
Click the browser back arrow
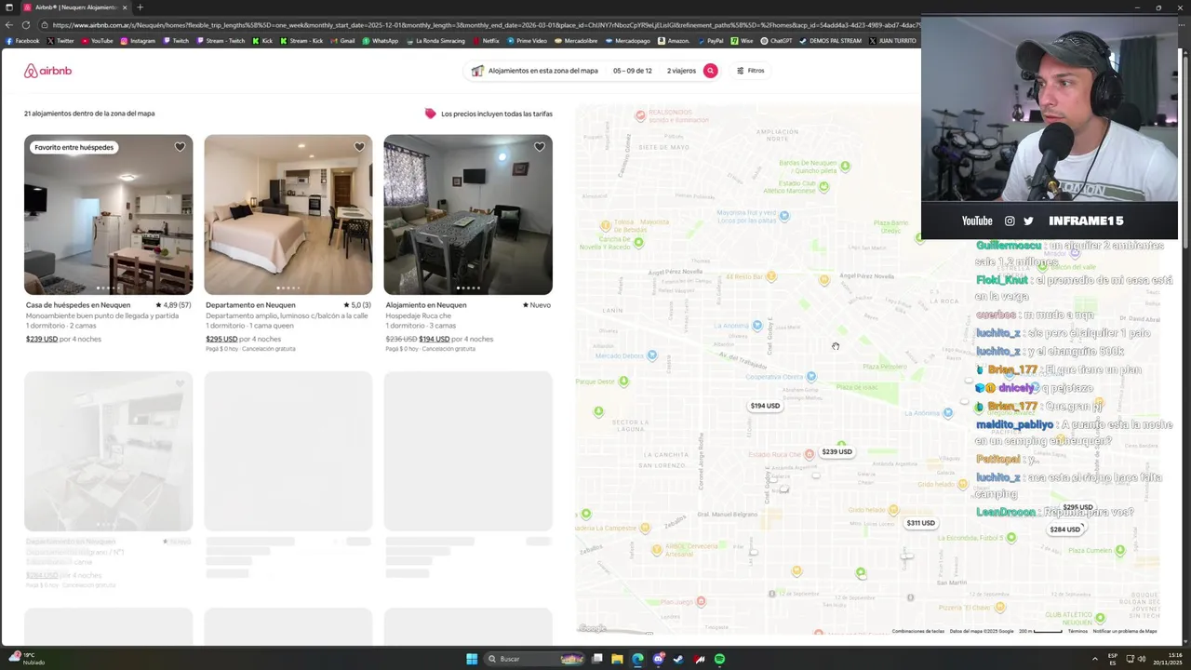(9, 25)
